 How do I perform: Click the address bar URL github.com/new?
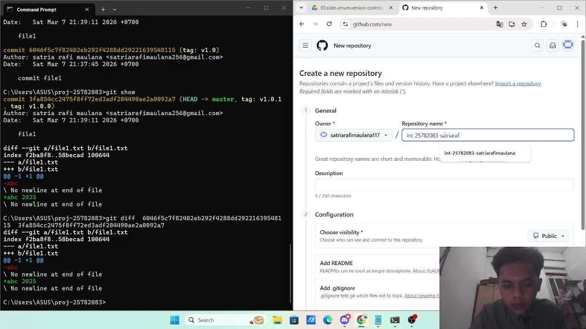pos(372,24)
